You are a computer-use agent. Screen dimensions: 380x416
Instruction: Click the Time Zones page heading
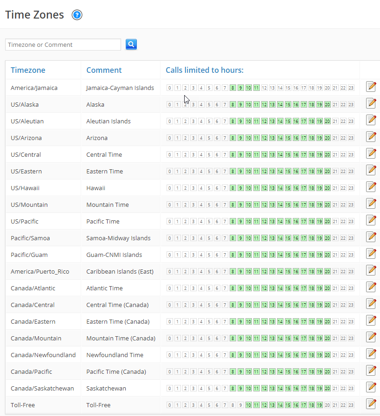pos(34,15)
